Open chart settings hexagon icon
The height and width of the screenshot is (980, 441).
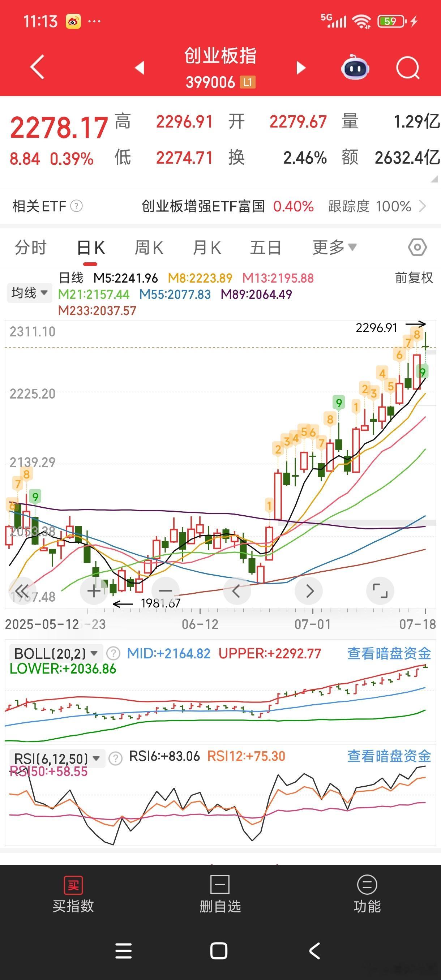click(x=417, y=247)
